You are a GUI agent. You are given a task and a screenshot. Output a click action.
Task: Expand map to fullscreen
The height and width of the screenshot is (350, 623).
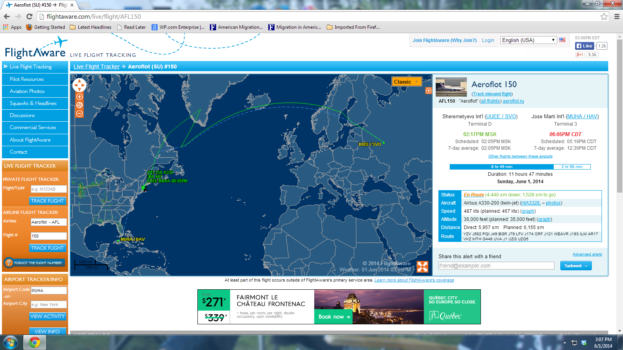tap(422, 267)
